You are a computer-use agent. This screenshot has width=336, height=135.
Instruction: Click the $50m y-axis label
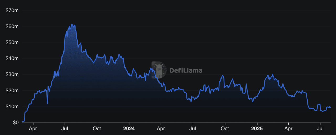pos(12,42)
